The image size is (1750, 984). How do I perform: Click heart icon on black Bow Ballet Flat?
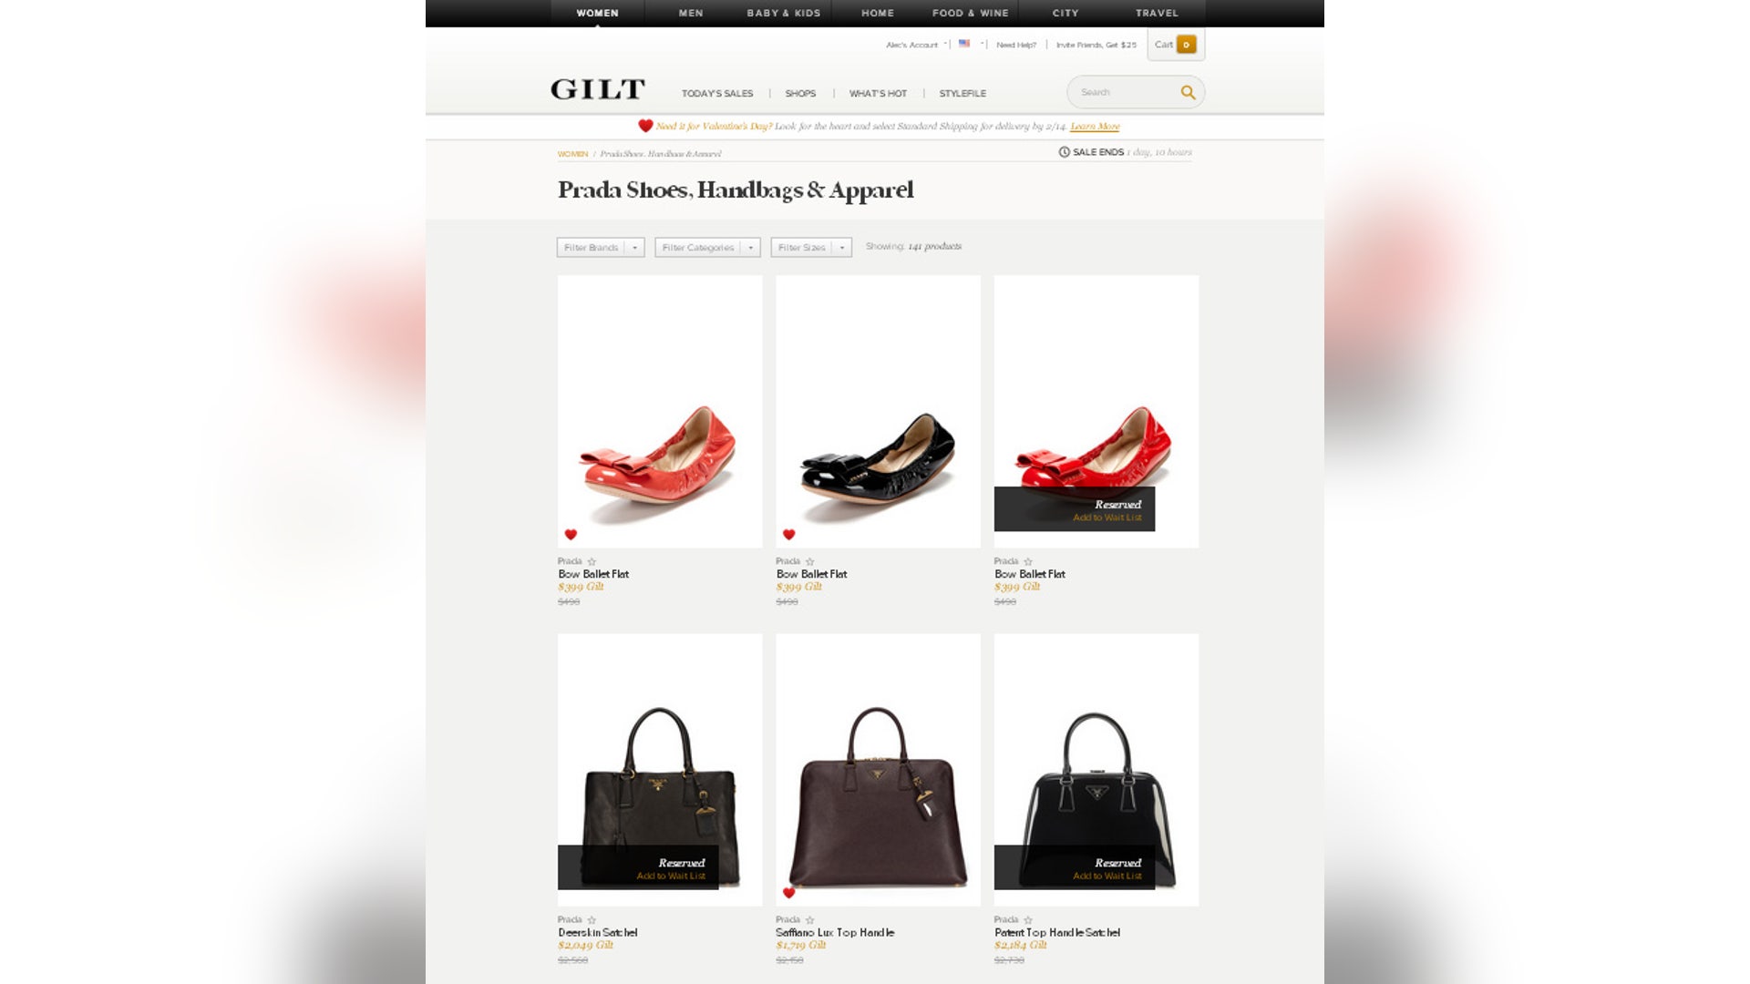pos(789,535)
